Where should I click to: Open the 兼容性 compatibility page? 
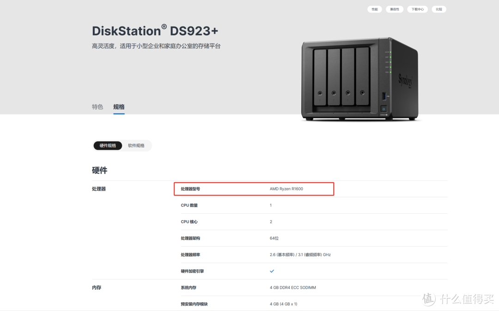pyautogui.click(x=394, y=9)
